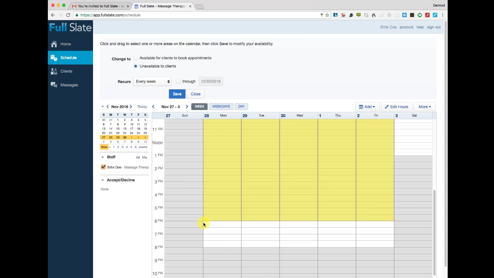Go to the next month after Nov 2016
This screenshot has width=494, height=278.
coord(131,107)
